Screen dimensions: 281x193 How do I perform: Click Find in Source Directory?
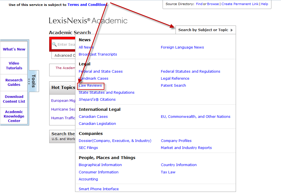pyautogui.click(x=199, y=4)
